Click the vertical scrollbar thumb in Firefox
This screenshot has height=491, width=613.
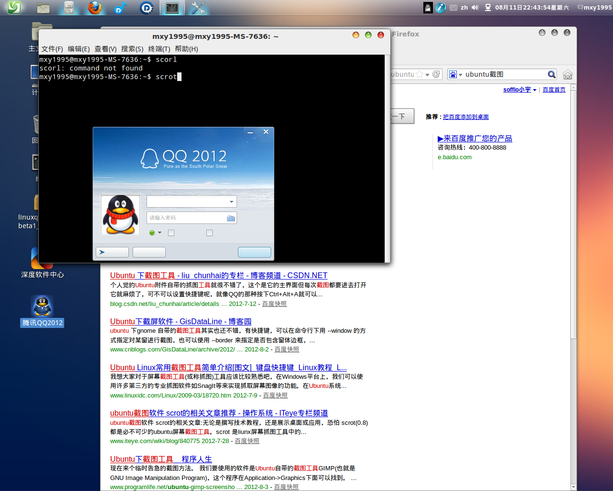(573, 216)
